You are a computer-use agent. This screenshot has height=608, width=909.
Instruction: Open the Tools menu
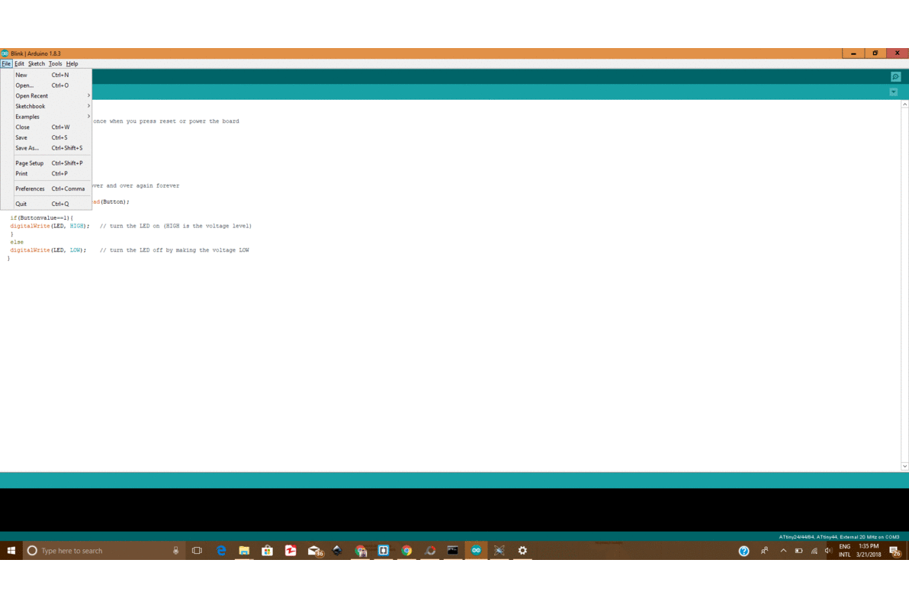click(x=55, y=64)
